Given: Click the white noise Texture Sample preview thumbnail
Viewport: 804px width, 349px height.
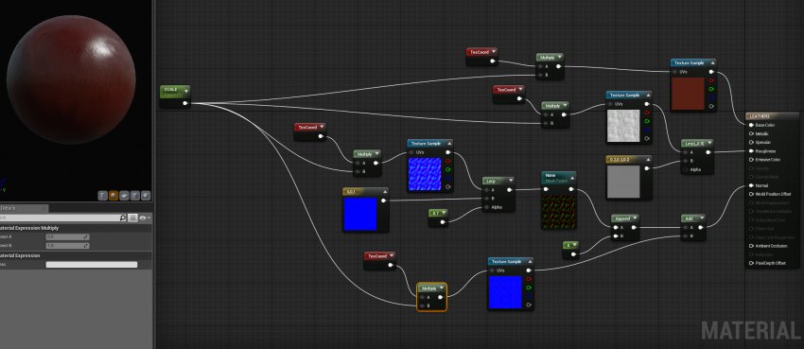Looking at the screenshot, I should (624, 126).
